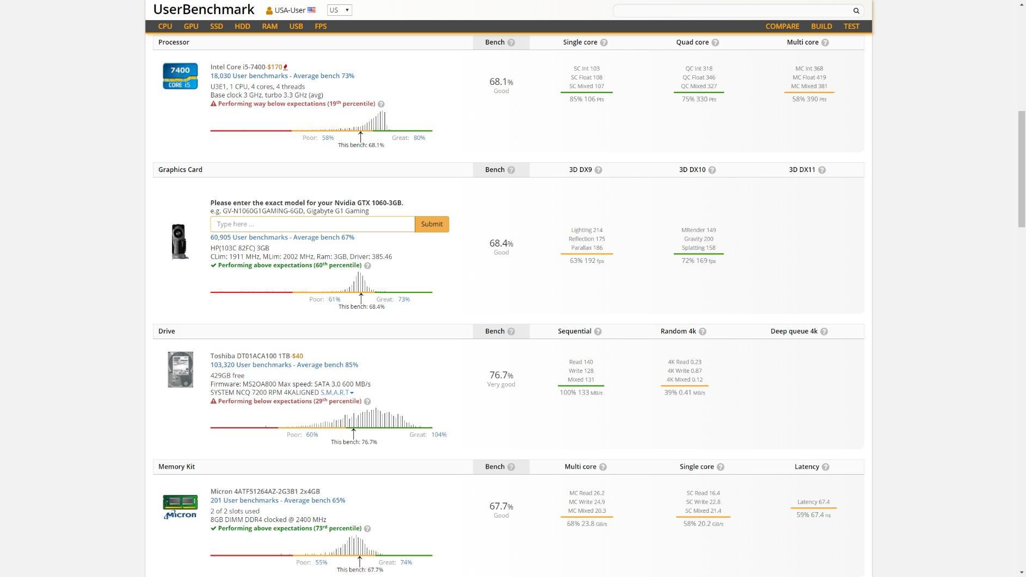The height and width of the screenshot is (577, 1026).
Task: Click the graphics card picture
Action: pos(180,241)
